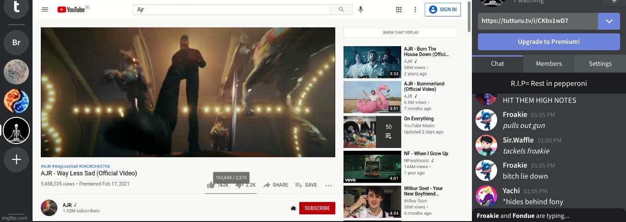Open the YouTube header three-dot settings menu

click(x=415, y=9)
